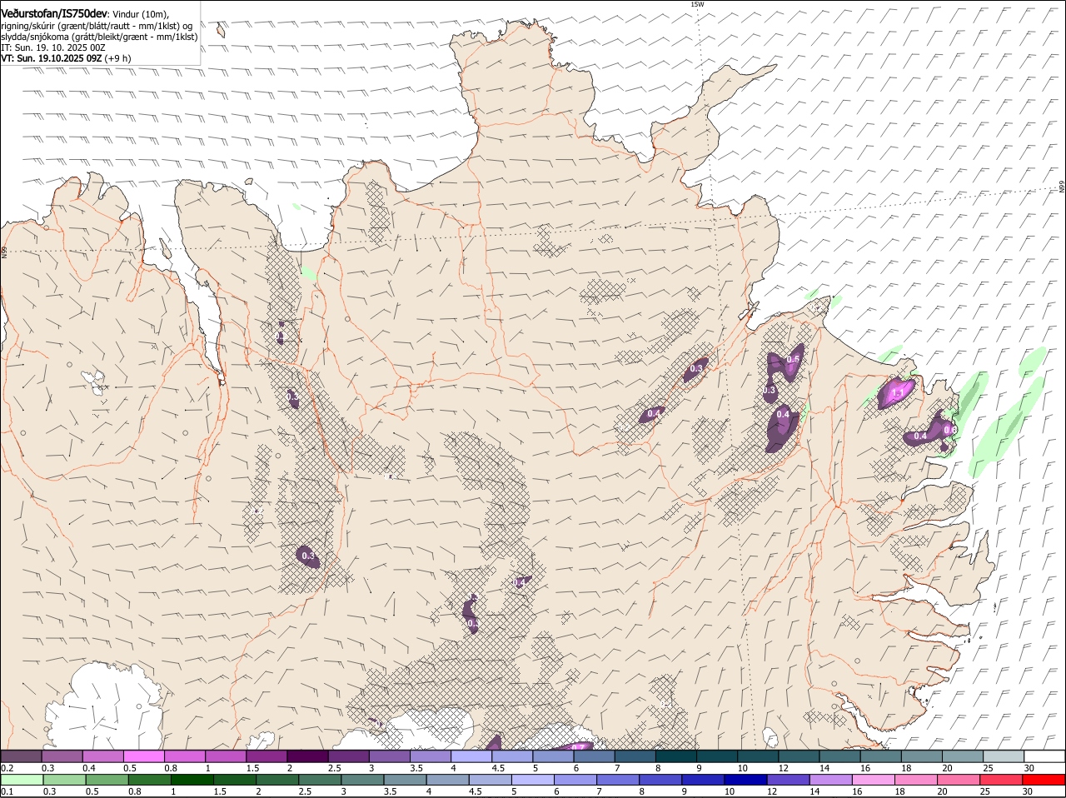This screenshot has height=798, width=1066.
Task: Pick the 14 swatch in the upper snow scale
Action: click(839, 756)
